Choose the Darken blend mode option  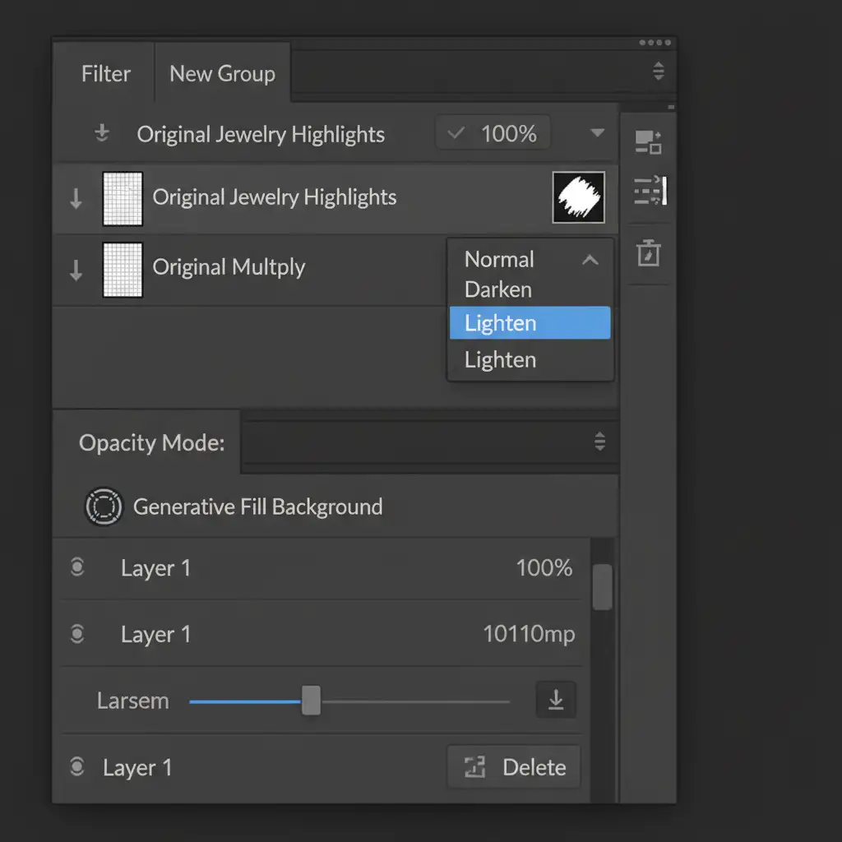click(x=498, y=289)
